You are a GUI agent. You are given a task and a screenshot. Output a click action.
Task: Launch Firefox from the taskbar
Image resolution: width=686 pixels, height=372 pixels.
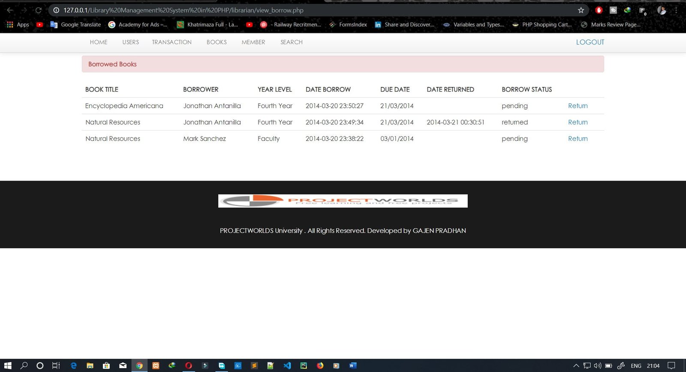click(x=320, y=366)
